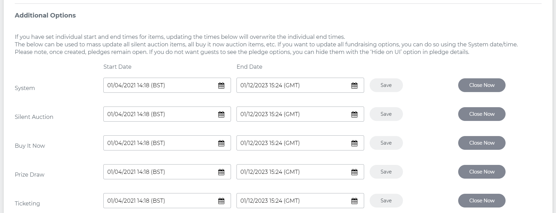Close the Silent Auction now
556x213 pixels.
(482, 114)
